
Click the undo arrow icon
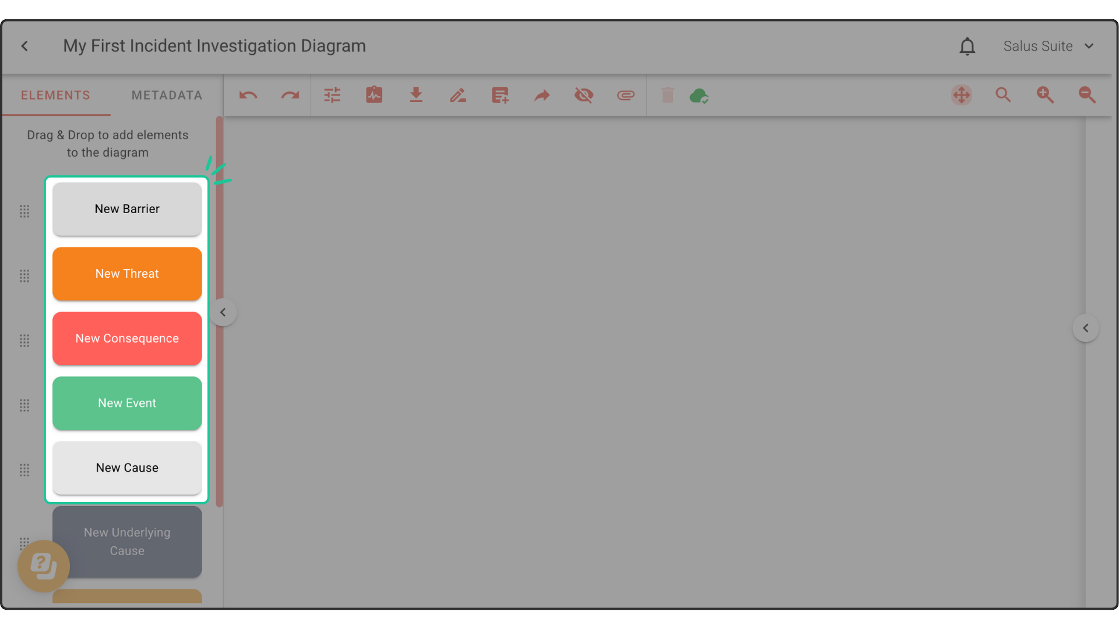[x=248, y=95]
